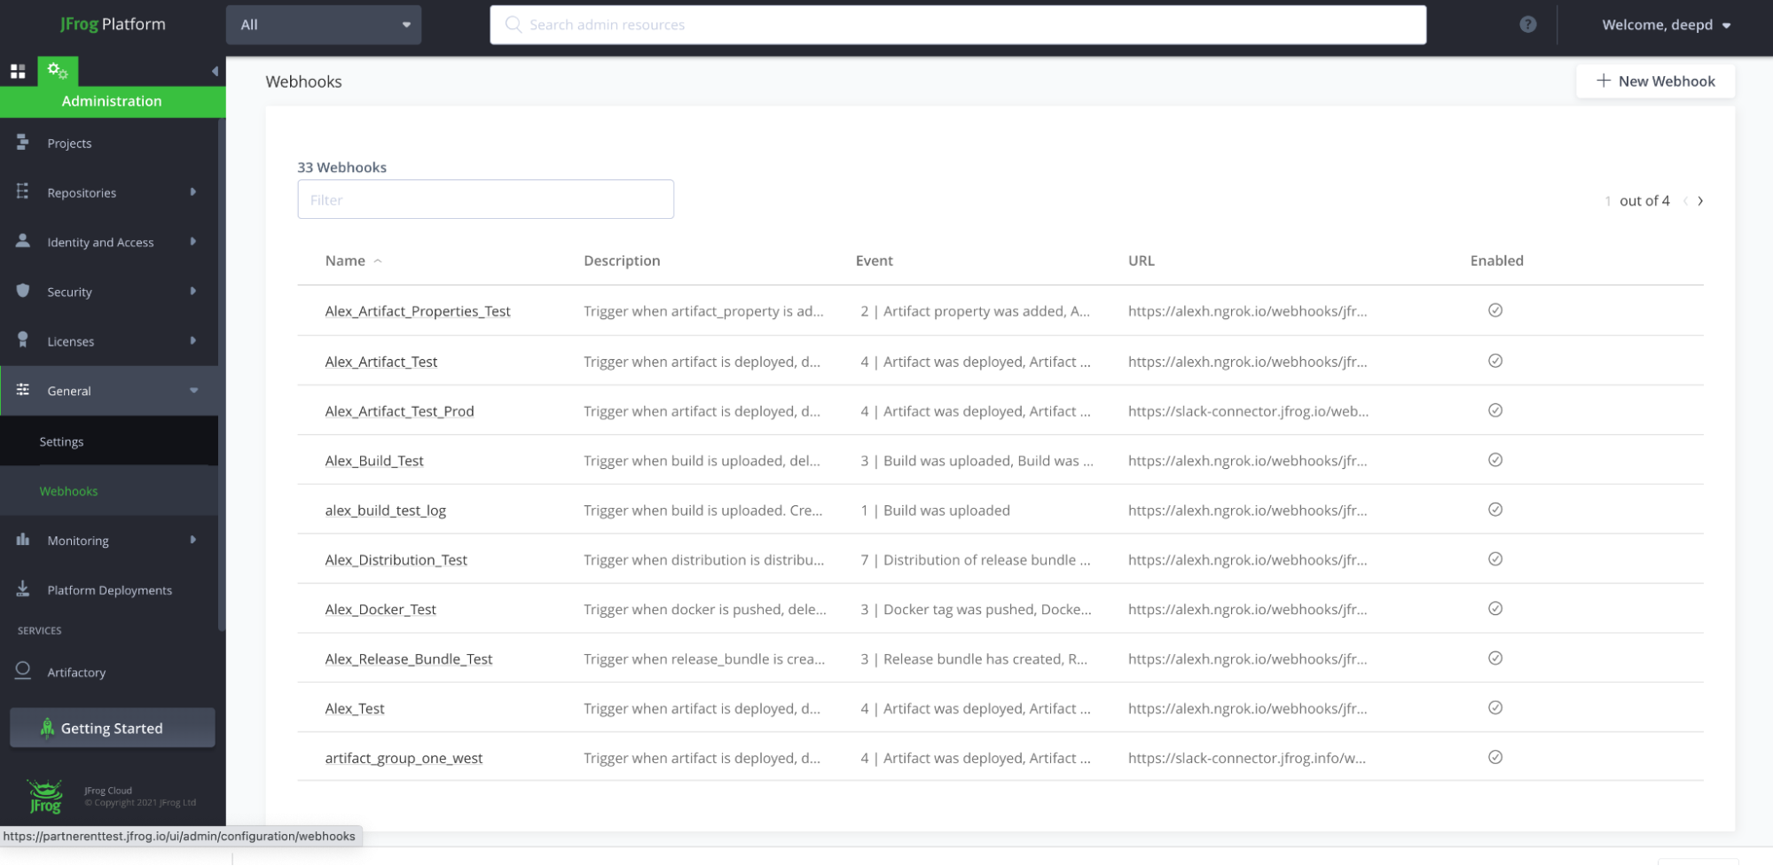Open the Application module grid icon

[x=18, y=71]
